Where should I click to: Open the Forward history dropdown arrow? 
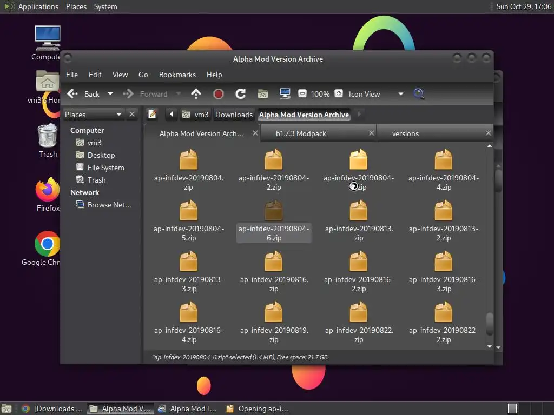[178, 94]
